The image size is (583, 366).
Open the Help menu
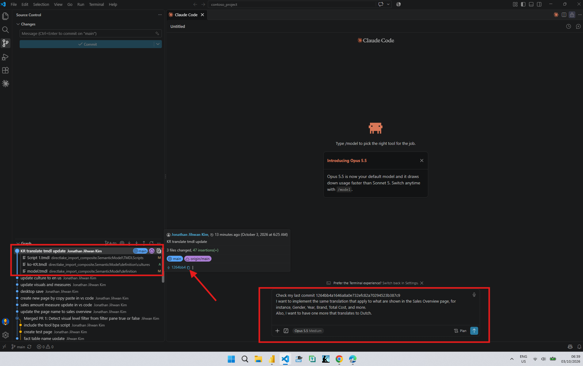point(113,4)
